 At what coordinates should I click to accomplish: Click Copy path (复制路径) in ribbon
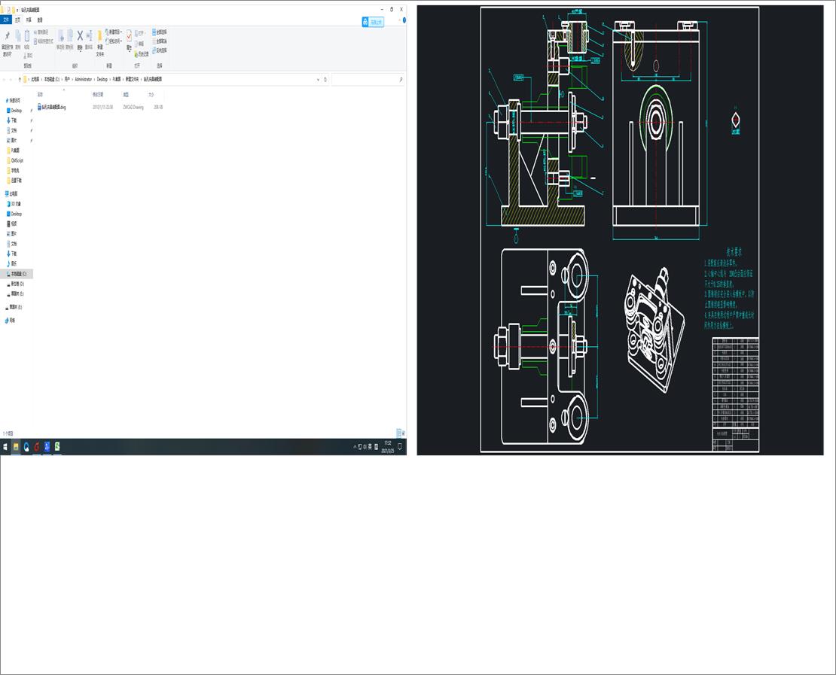pos(41,32)
